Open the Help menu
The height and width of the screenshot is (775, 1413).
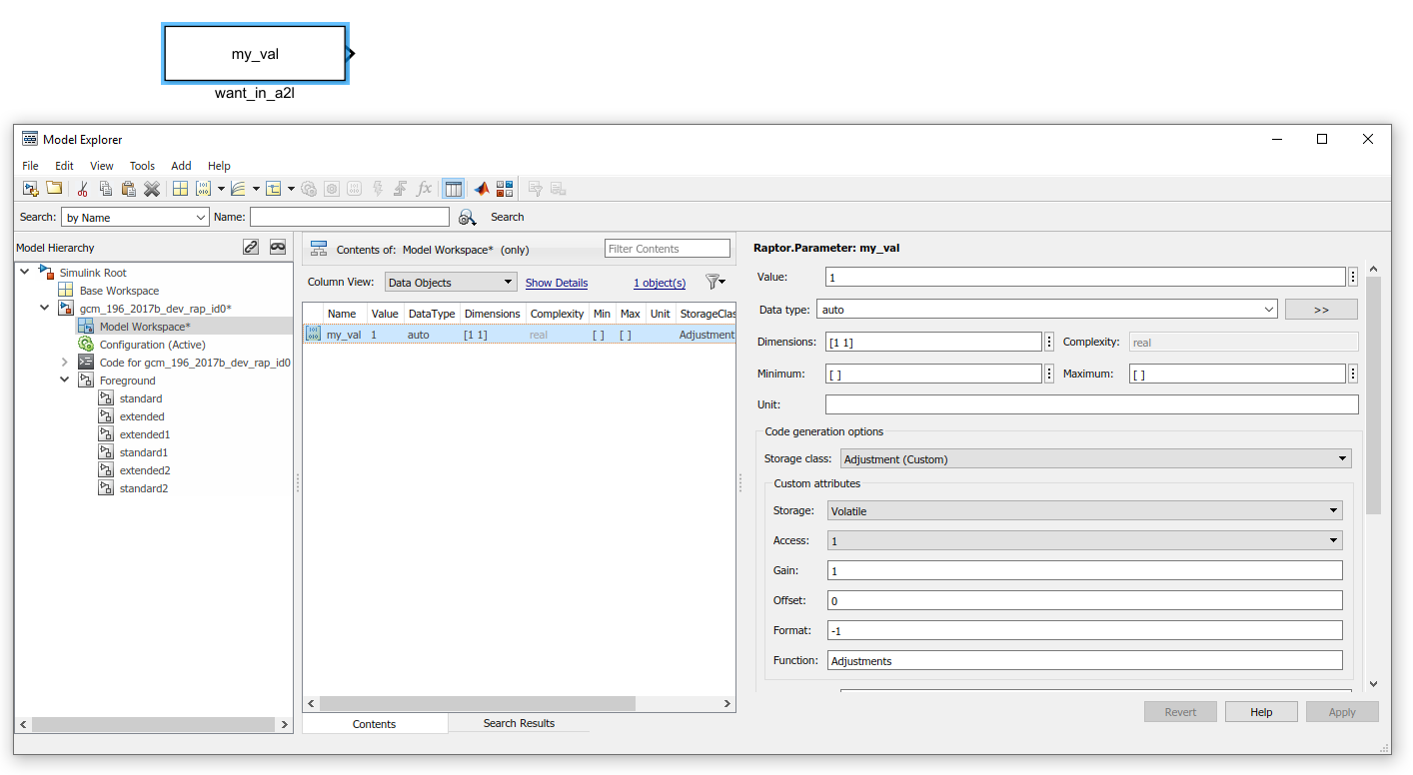[219, 166]
